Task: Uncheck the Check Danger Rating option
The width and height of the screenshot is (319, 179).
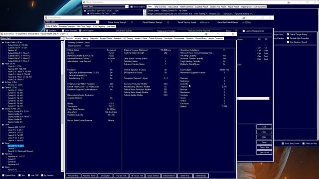Action: pyautogui.click(x=288, y=34)
